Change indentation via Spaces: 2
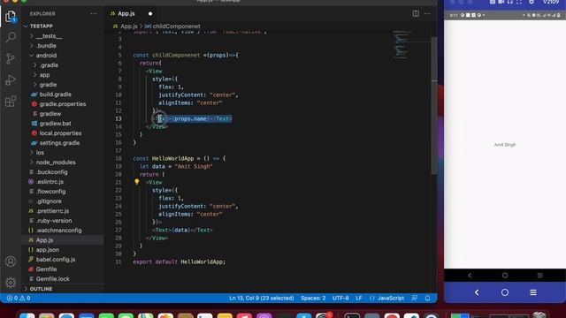 [x=313, y=299]
